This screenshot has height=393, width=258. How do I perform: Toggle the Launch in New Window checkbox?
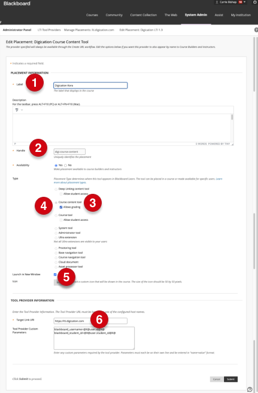tap(55, 275)
